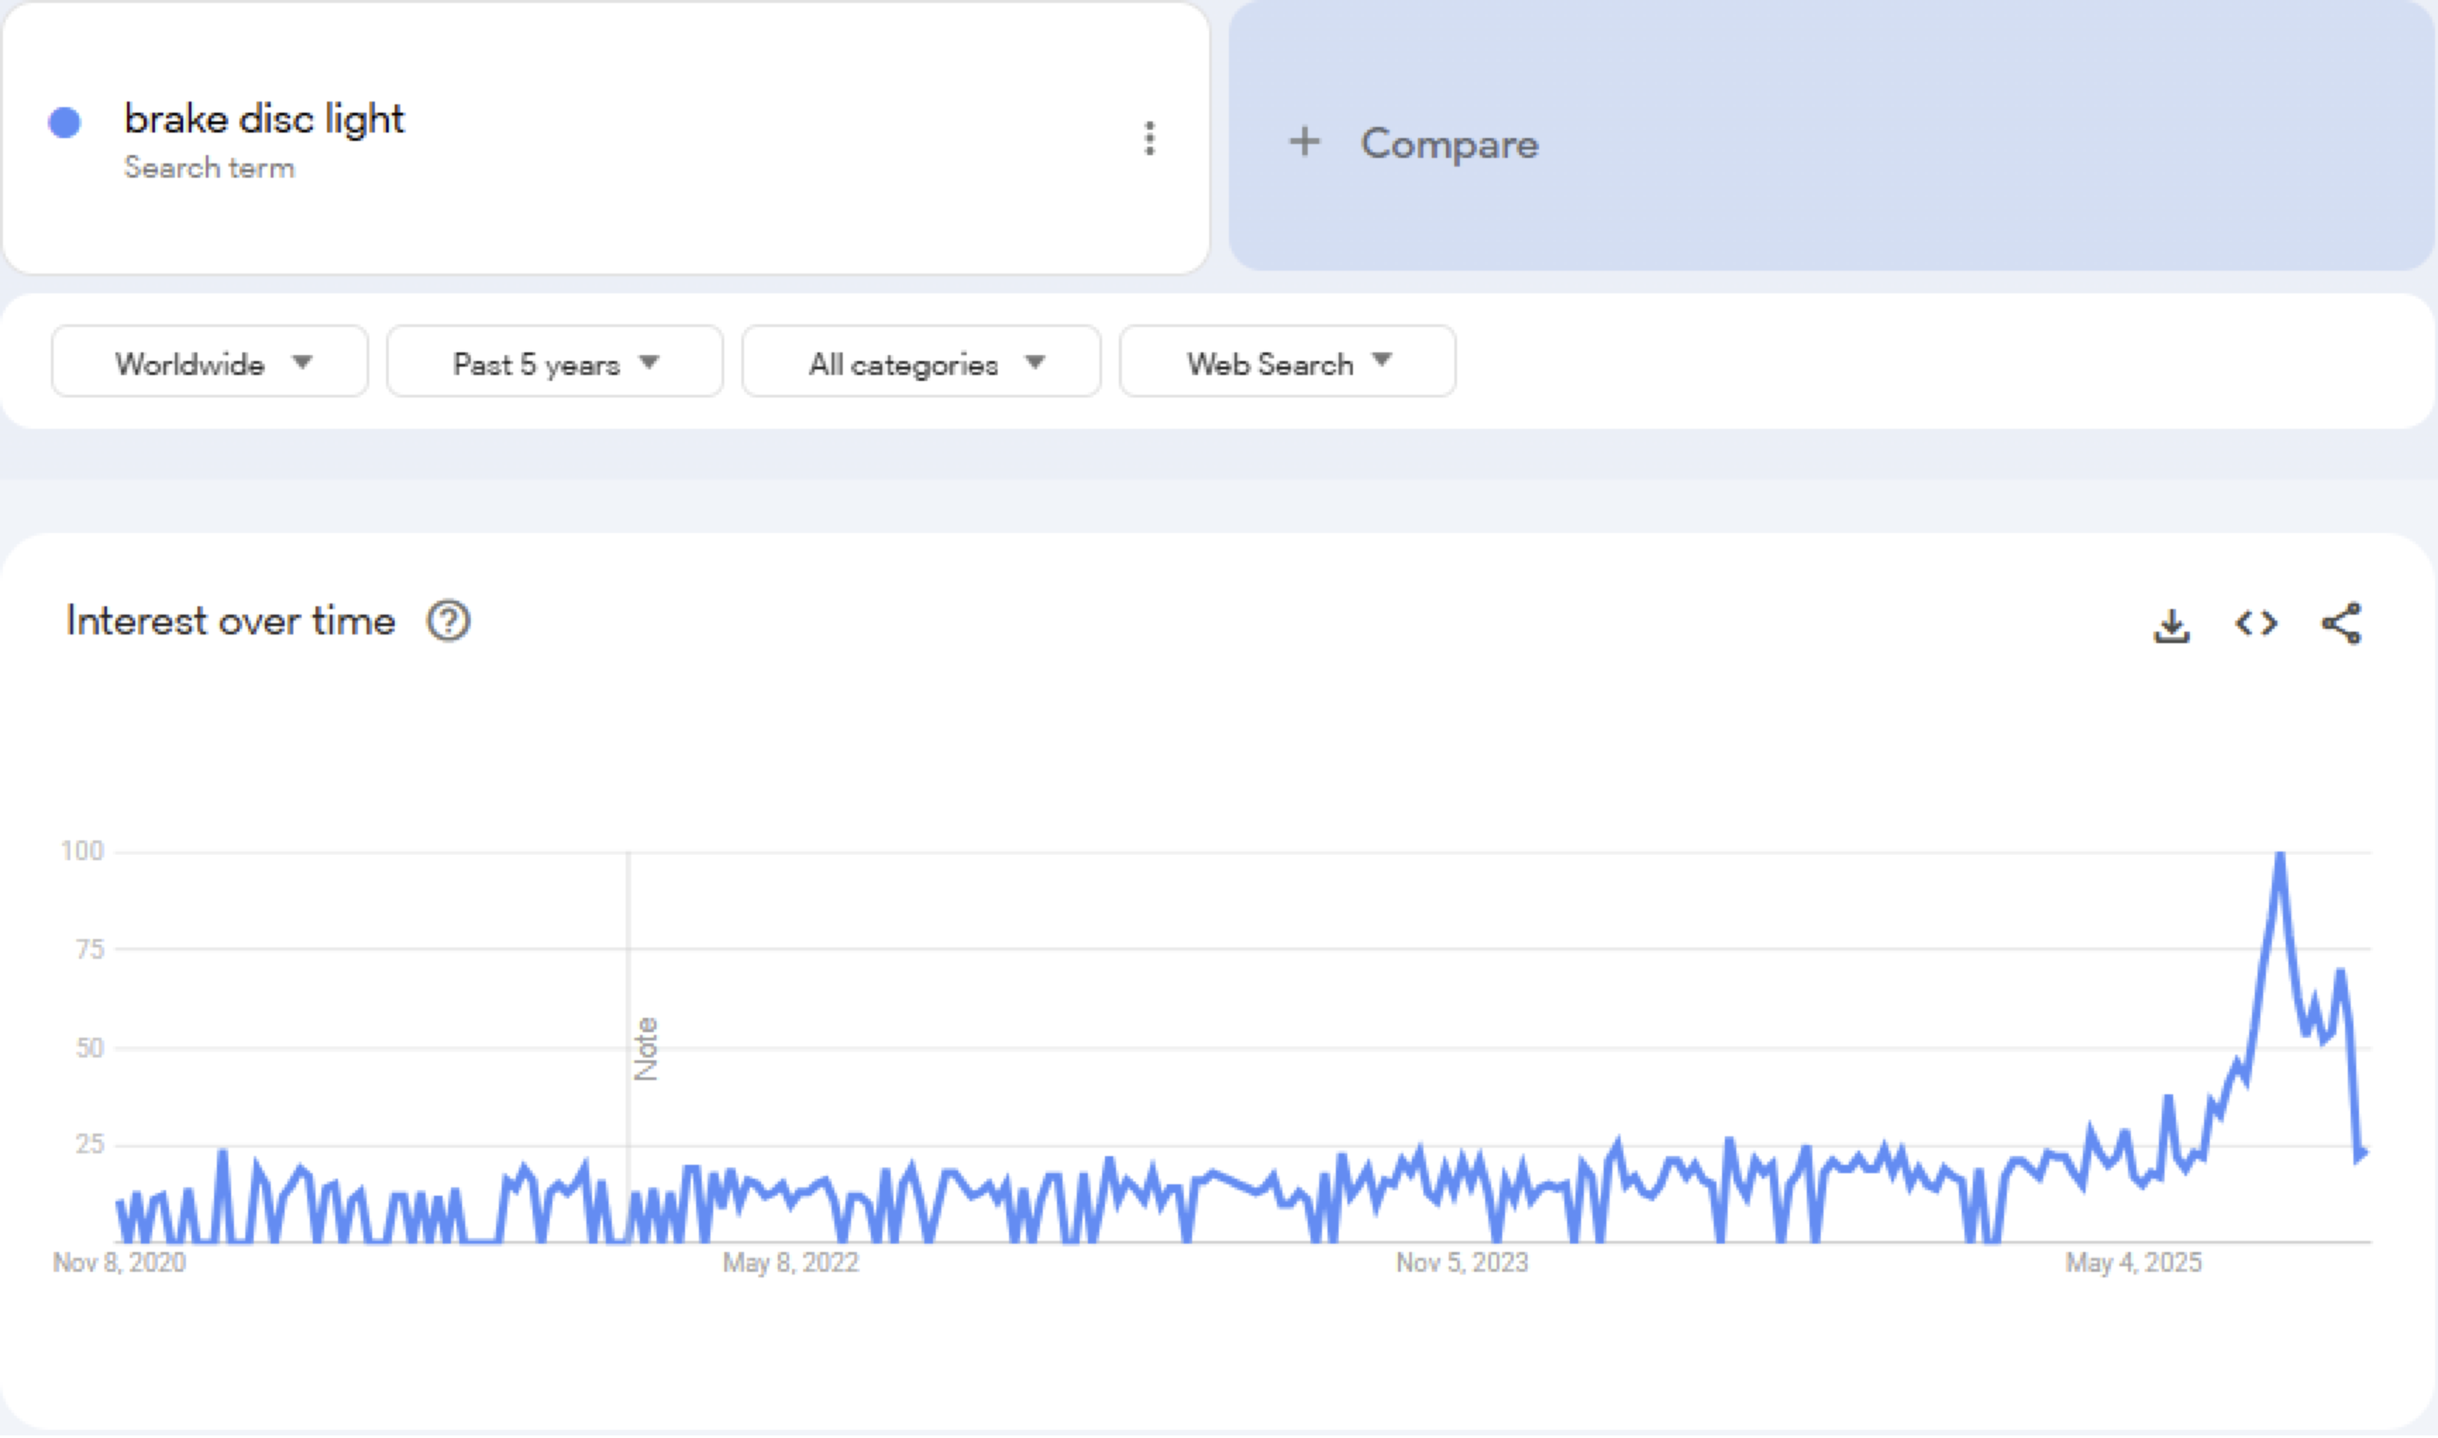Expand the All categories dropdown
The width and height of the screenshot is (2438, 1438).
click(921, 362)
